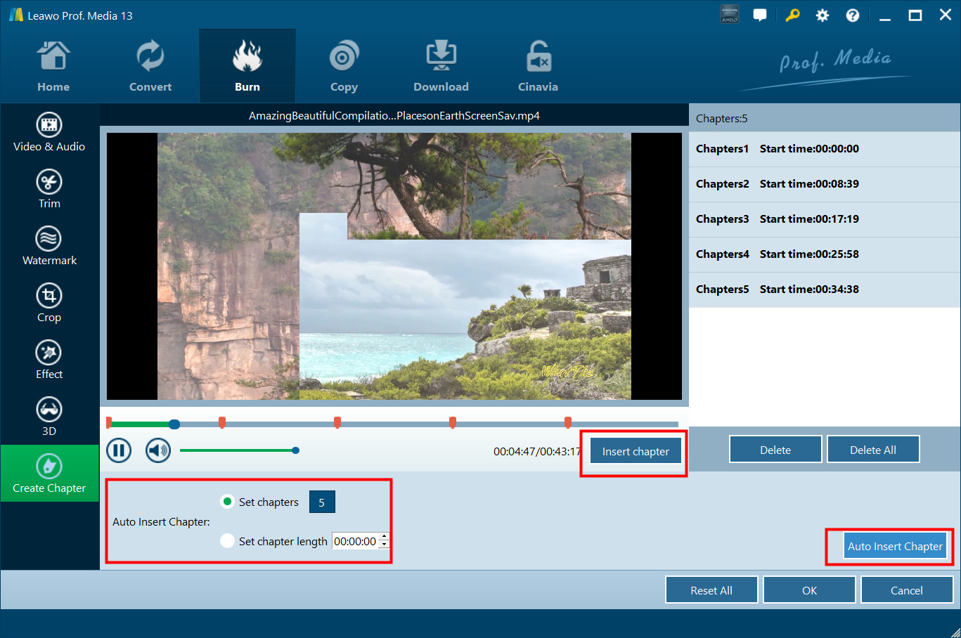Select the Trim tool in the sidebar

49,189
